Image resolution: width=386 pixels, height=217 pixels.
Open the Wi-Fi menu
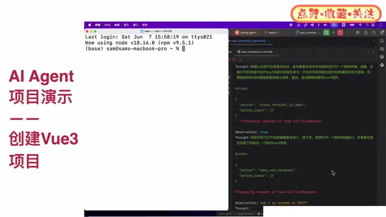[360, 25]
